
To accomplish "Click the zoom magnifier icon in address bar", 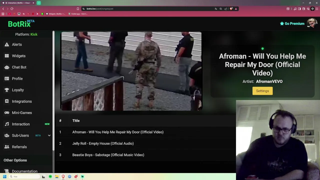I will [221, 9].
